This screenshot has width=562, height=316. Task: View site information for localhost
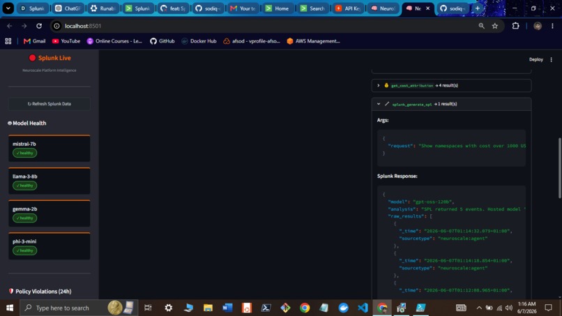[56, 26]
